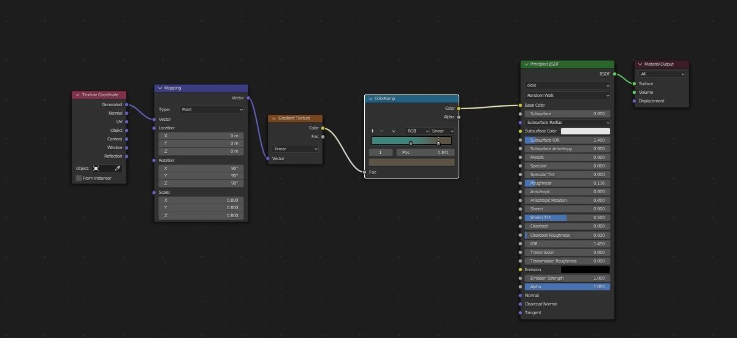Click the Alpha 1.000 slider
737x338 pixels.
[x=567, y=286]
